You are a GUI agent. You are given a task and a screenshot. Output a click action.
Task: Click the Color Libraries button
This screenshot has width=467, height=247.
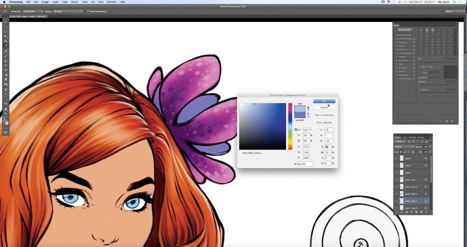click(x=325, y=123)
